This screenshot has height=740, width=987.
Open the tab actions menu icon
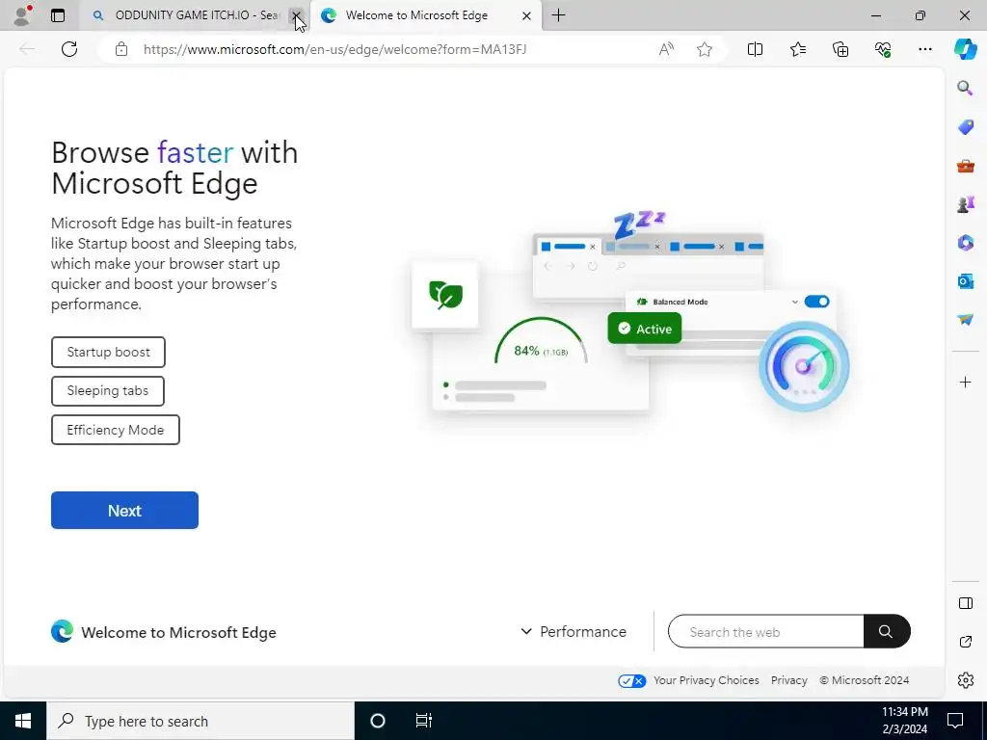tap(58, 15)
